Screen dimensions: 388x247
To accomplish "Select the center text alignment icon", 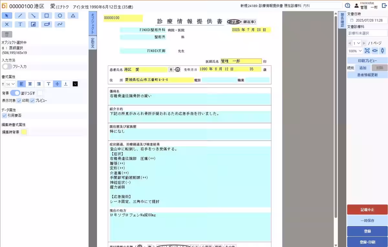I will pyautogui.click(x=30, y=84).
